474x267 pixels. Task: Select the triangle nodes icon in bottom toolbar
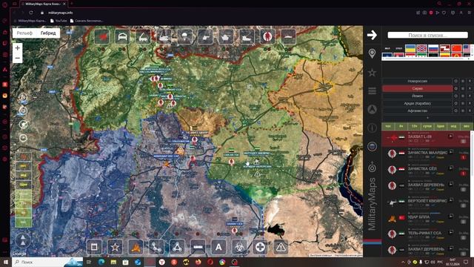[x=177, y=247]
